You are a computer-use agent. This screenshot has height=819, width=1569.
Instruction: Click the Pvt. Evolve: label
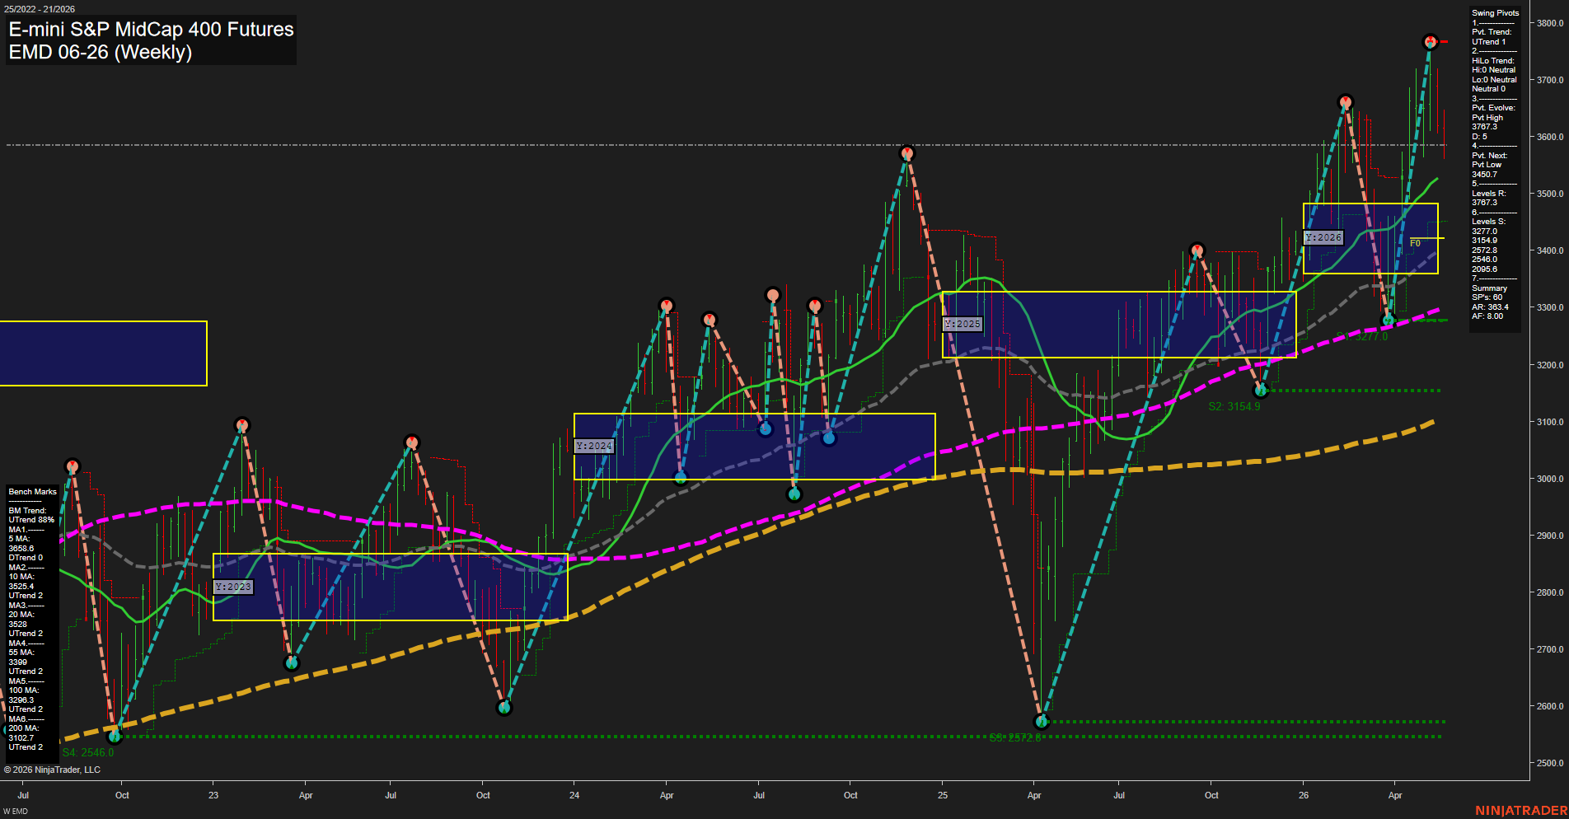click(x=1493, y=108)
